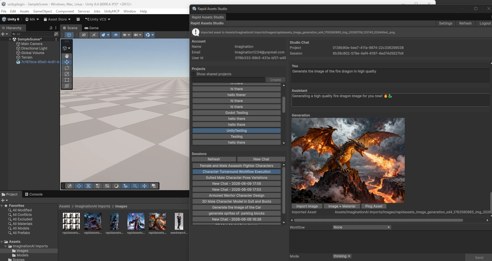Open tool context cube dropdown
This screenshot has width=492, height=261.
pyautogui.click(x=67, y=48)
